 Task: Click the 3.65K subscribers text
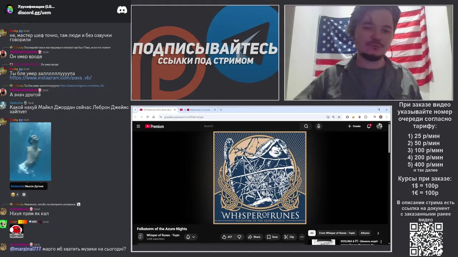[155, 239]
